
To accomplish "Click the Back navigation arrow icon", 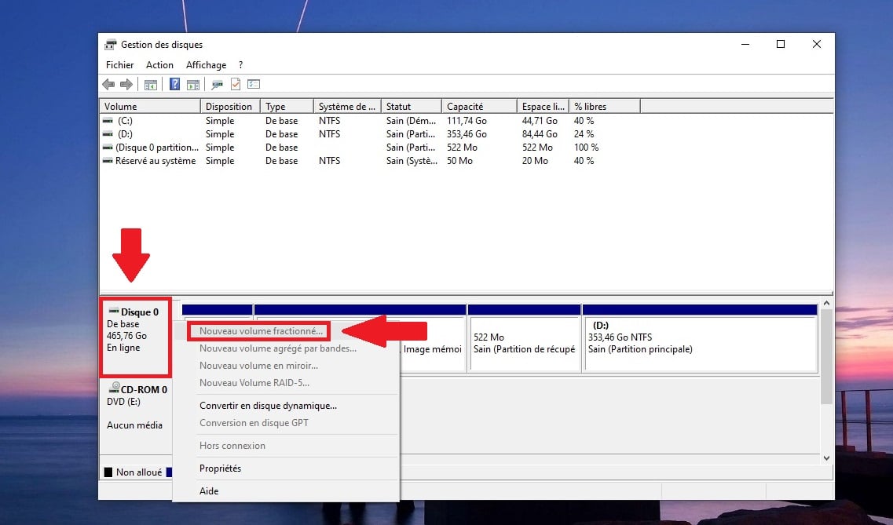I will pos(108,84).
